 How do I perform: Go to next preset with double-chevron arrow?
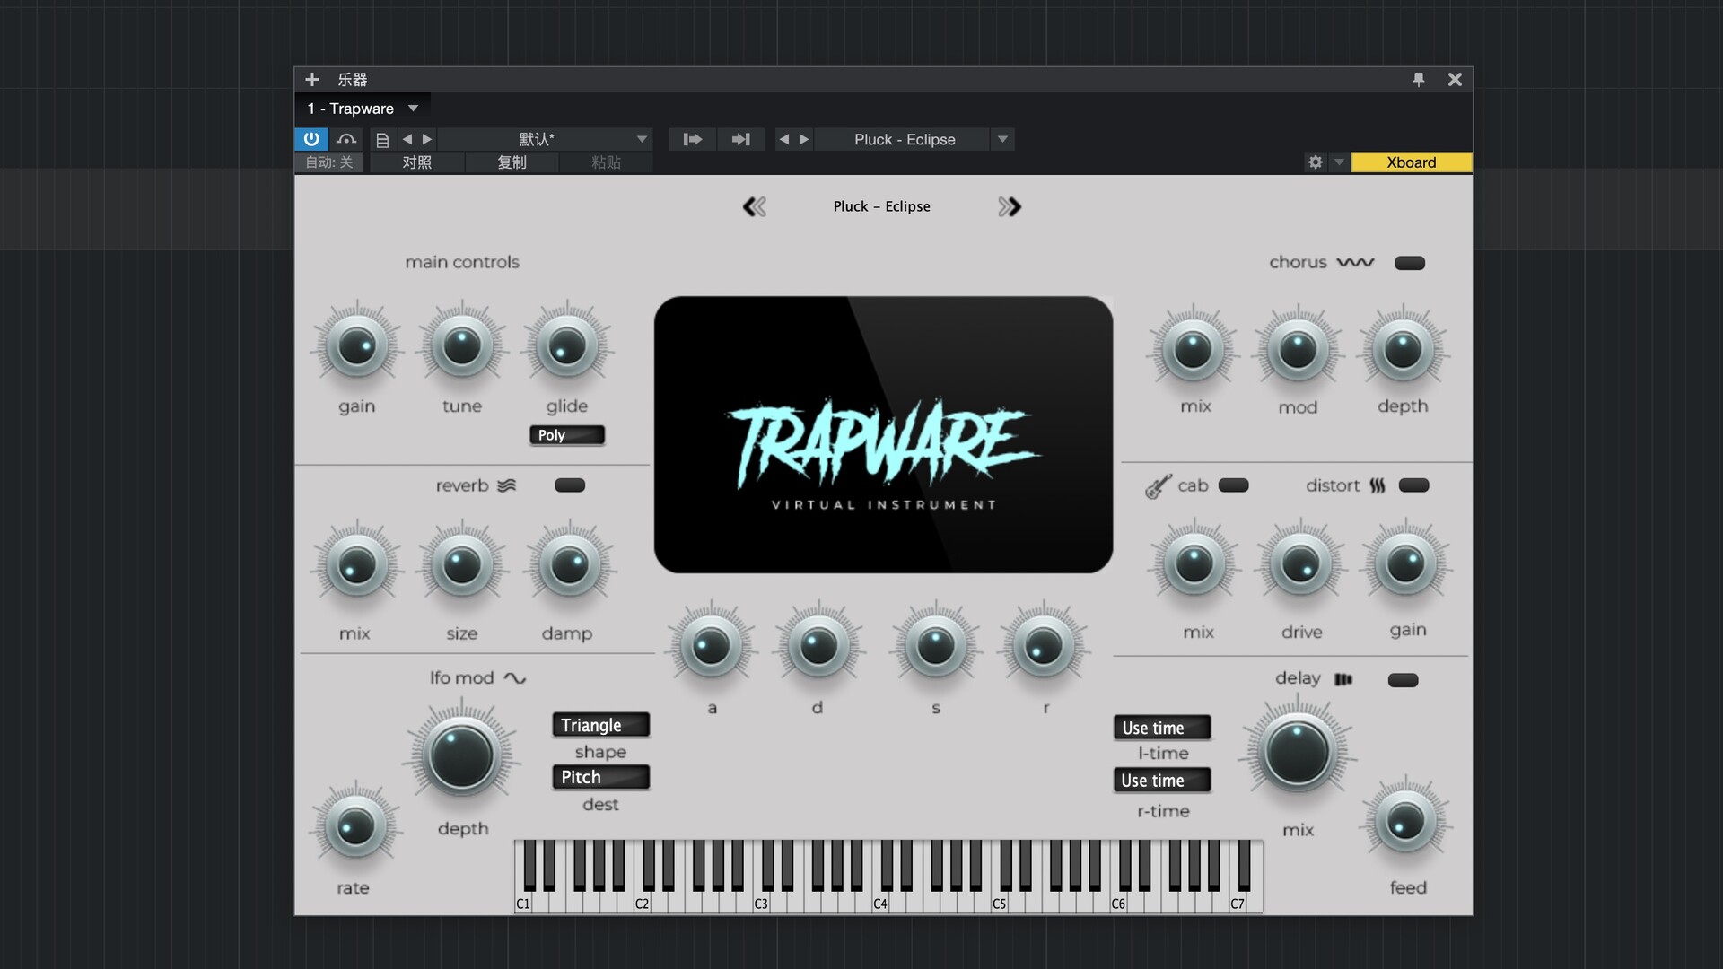click(x=1010, y=207)
